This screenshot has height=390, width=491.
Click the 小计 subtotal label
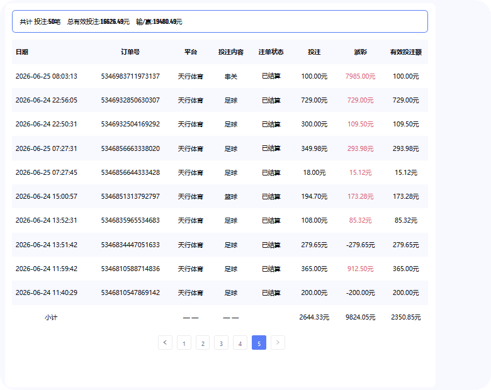coord(51,318)
